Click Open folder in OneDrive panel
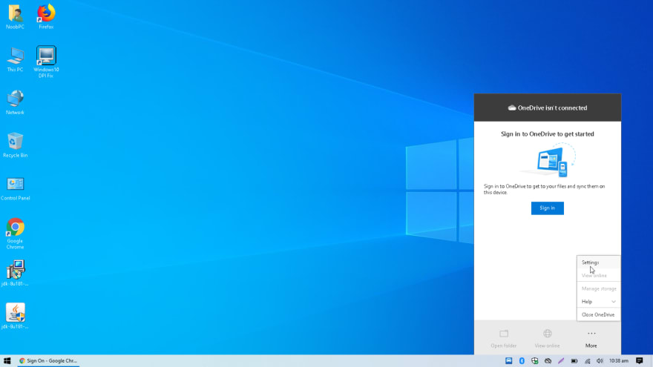The width and height of the screenshot is (653, 367). pos(504,338)
